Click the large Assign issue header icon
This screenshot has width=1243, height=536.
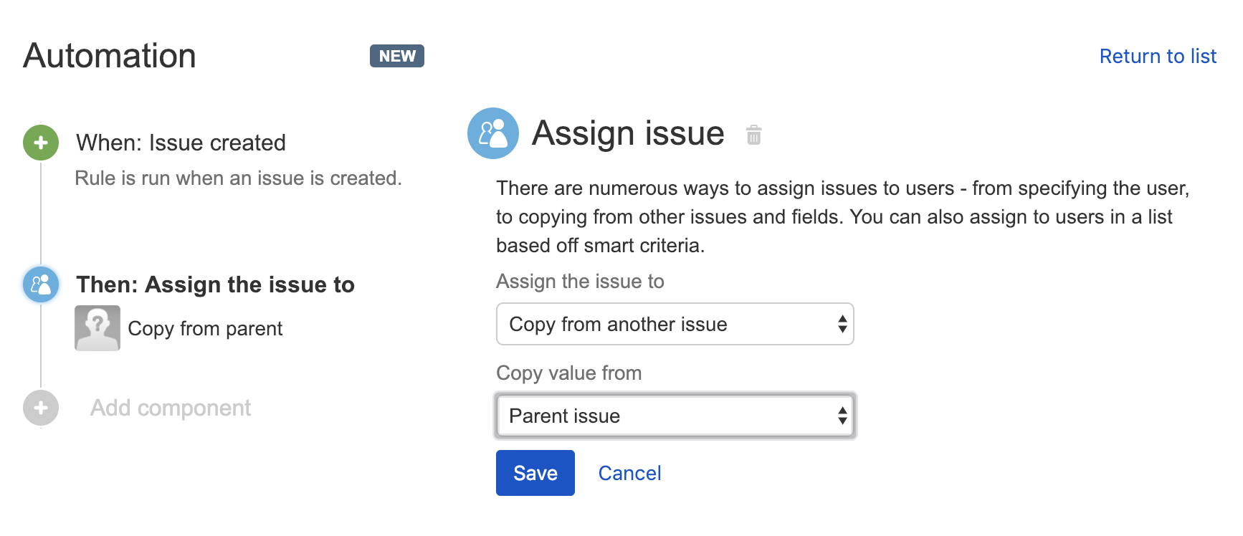point(493,133)
